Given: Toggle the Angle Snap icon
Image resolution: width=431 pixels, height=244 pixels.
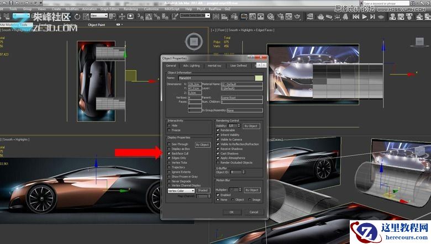Looking at the screenshot, I should pyautogui.click(x=149, y=17).
